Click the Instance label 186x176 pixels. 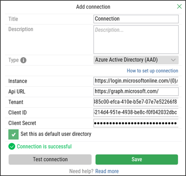[18, 81]
